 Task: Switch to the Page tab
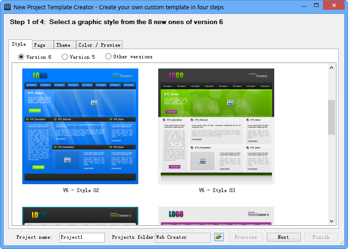click(43, 45)
